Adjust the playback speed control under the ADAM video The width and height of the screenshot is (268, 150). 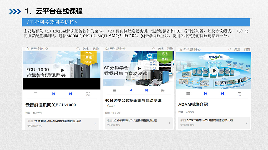pyautogui.click(x=239, y=94)
